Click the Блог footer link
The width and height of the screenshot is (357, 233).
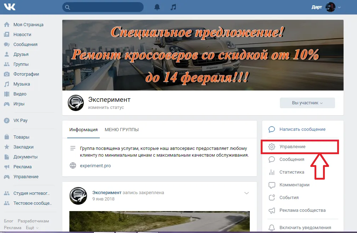[x=8, y=221]
